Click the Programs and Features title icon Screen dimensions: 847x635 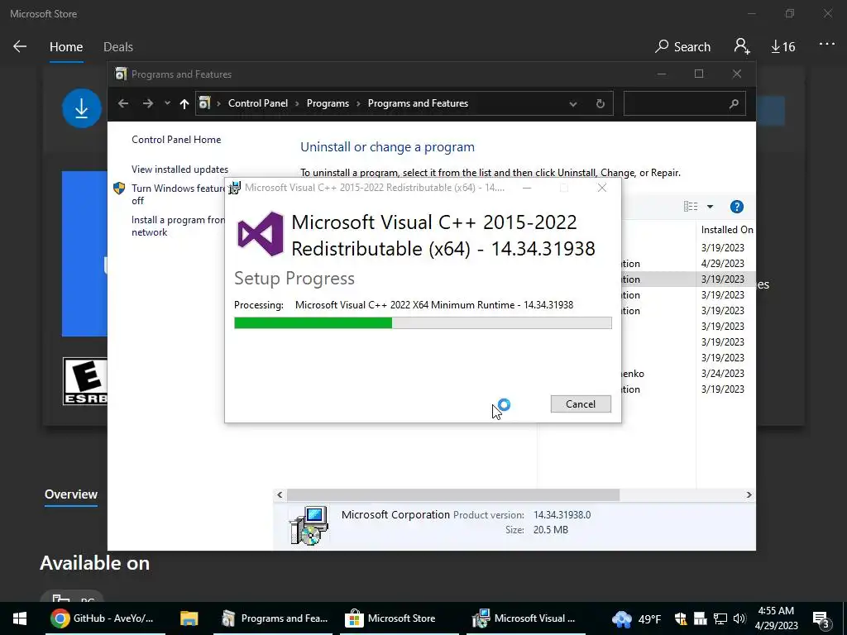point(121,74)
